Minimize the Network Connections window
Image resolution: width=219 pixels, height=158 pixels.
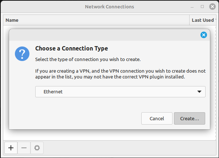pos(192,7)
